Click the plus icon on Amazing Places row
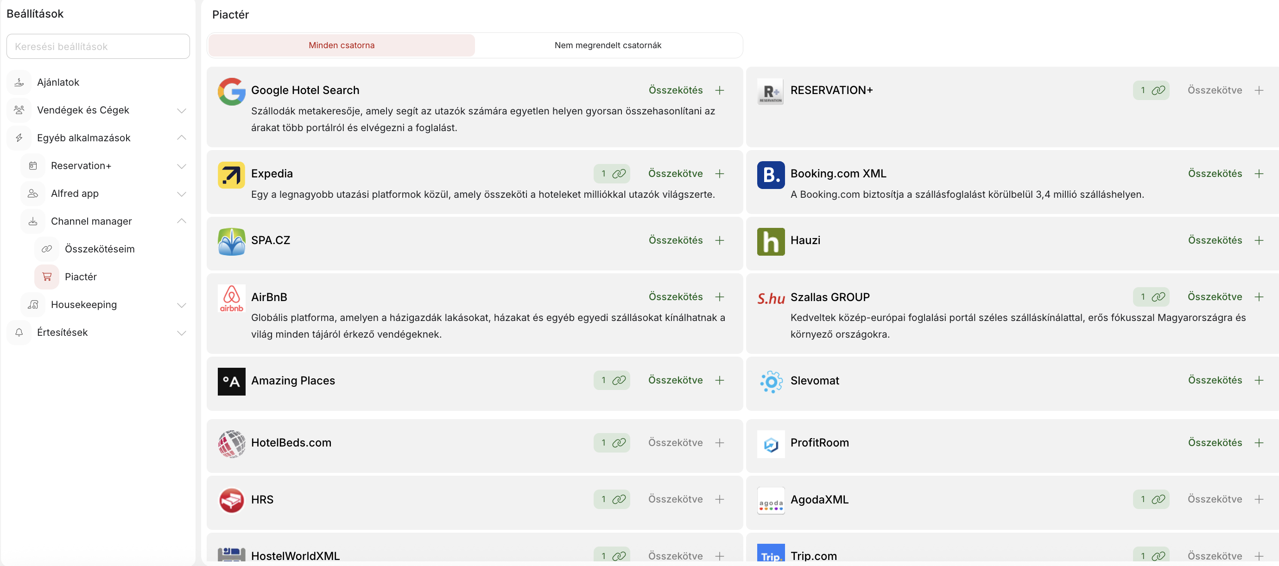This screenshot has width=1279, height=566. 719,380
